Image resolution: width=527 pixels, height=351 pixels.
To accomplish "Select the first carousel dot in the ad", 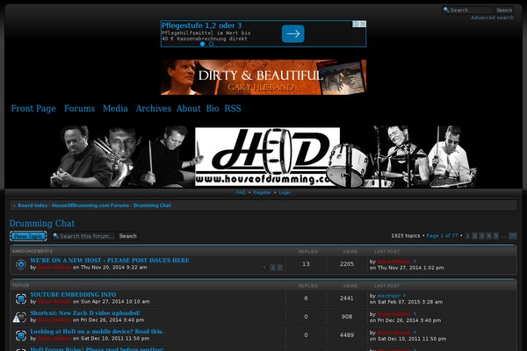I will tap(202, 44).
